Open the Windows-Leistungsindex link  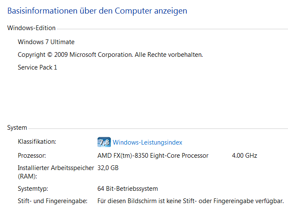point(147,142)
